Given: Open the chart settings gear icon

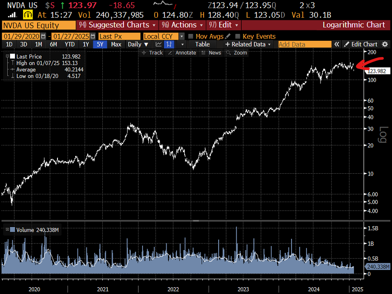Looking at the screenshot, I should [x=384, y=44].
